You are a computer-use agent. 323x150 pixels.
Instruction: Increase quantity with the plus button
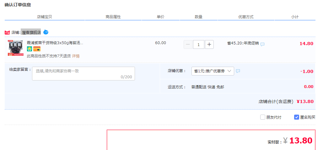(209, 44)
